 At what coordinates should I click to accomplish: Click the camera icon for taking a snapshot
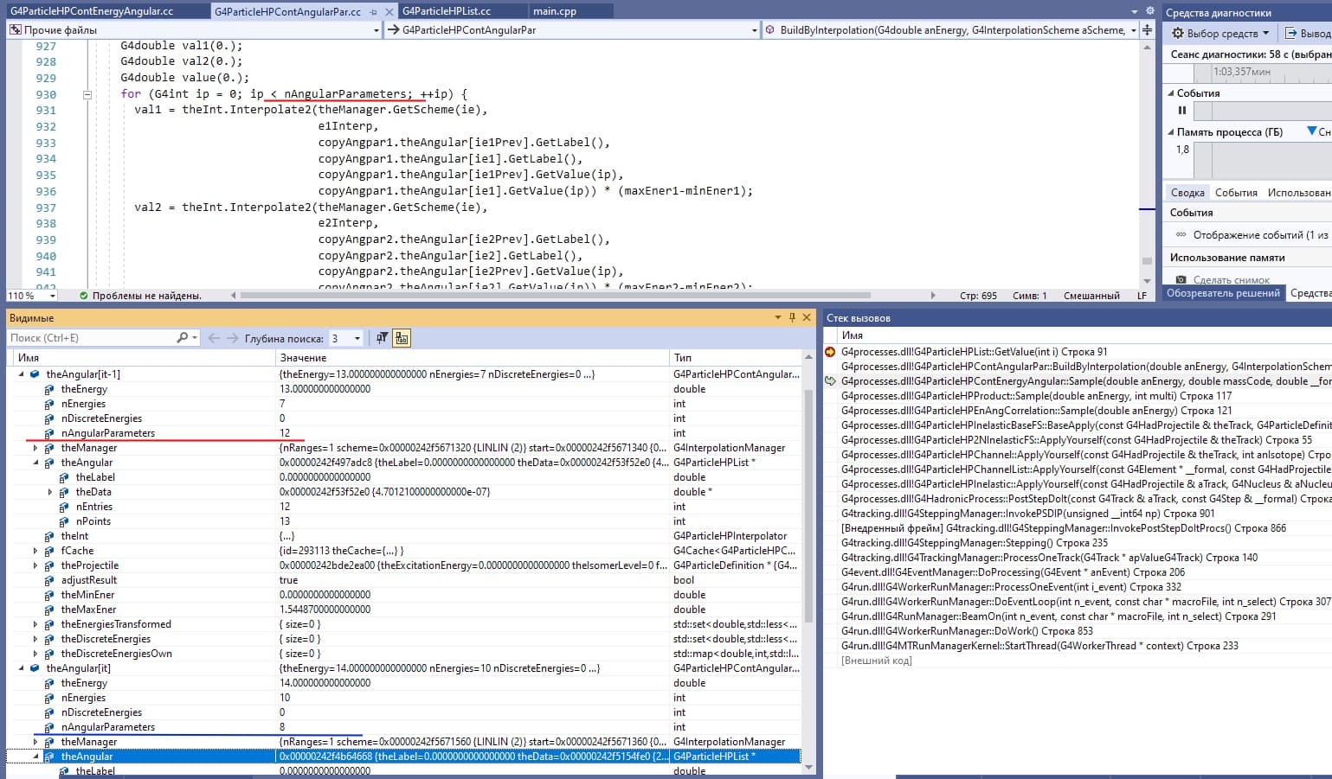click(1181, 279)
